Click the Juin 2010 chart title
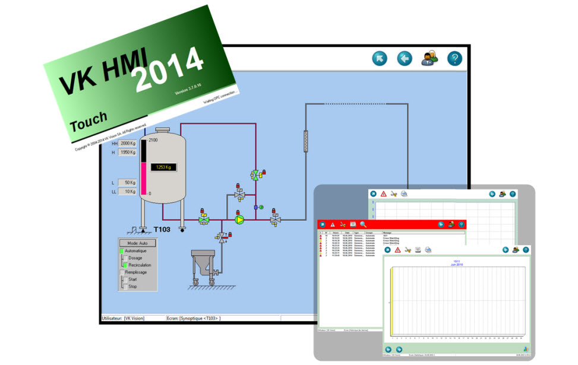This screenshot has width=578, height=365. 457,265
